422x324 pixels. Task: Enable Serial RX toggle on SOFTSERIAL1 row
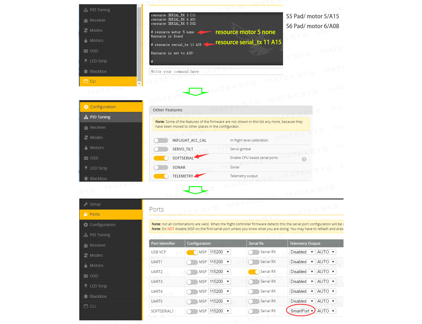point(254,311)
